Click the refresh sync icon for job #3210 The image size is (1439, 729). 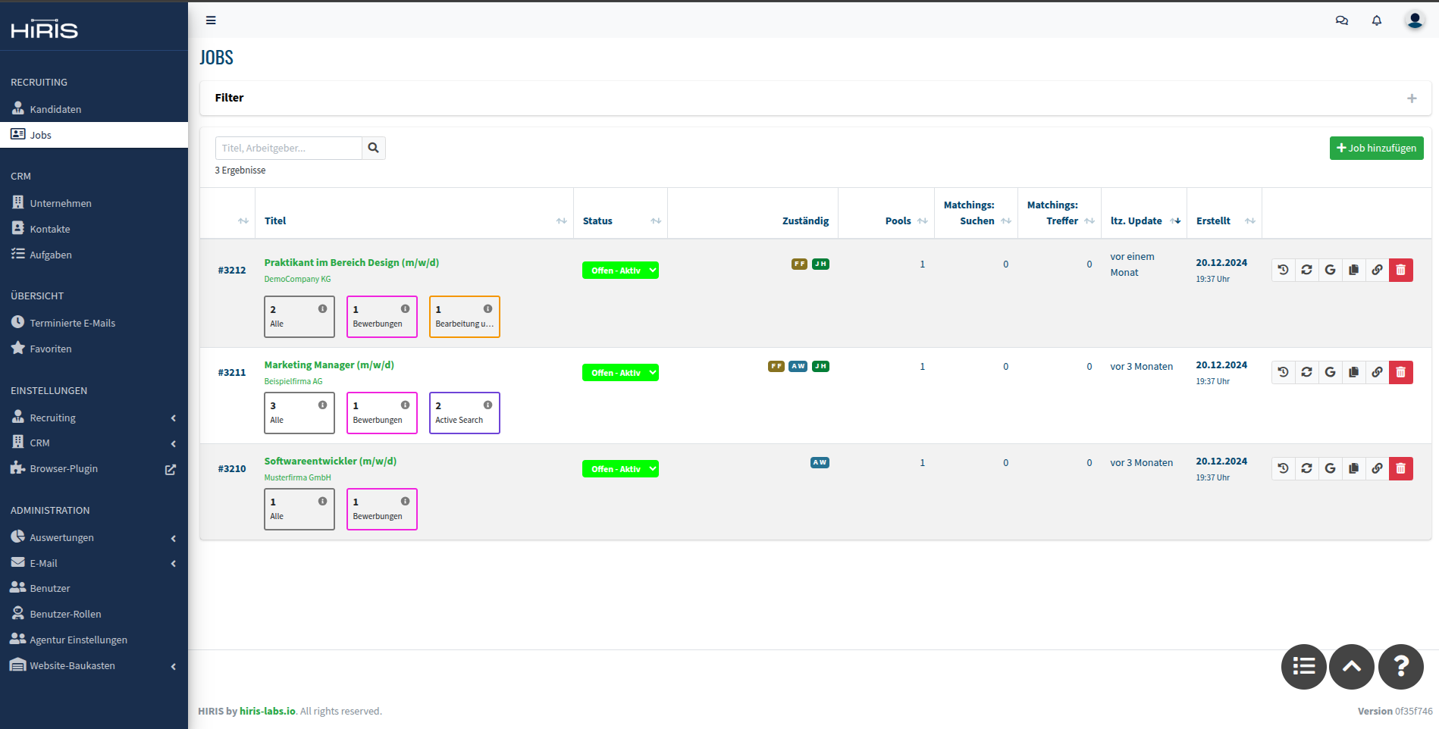click(1306, 468)
